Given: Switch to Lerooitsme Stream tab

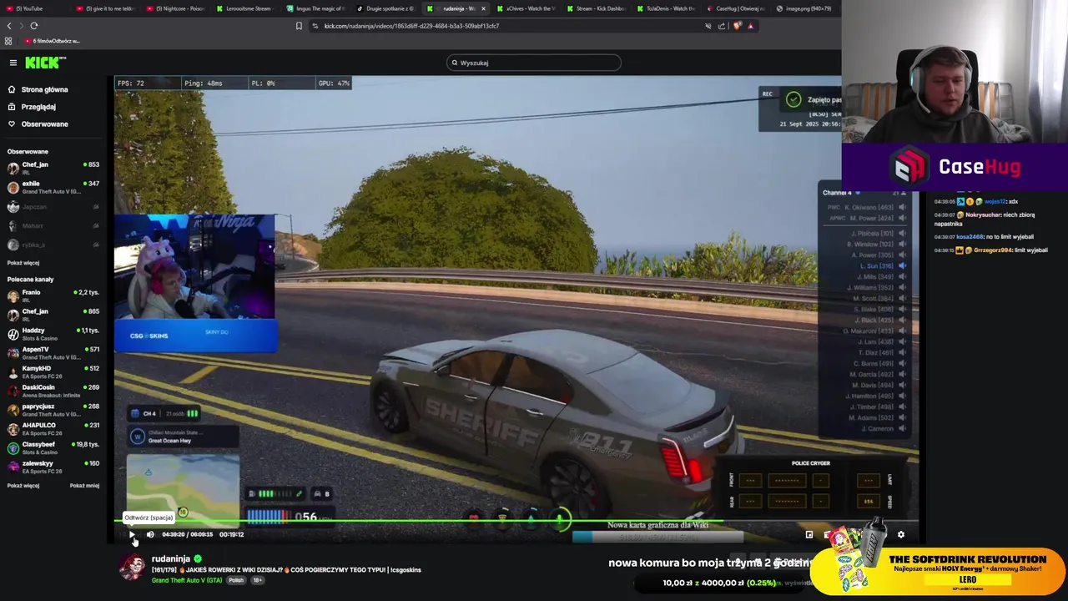Looking at the screenshot, I should [x=246, y=8].
